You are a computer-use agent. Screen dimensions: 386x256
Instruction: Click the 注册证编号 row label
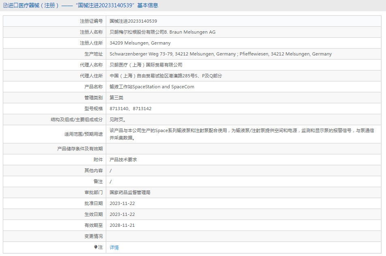(91, 21)
